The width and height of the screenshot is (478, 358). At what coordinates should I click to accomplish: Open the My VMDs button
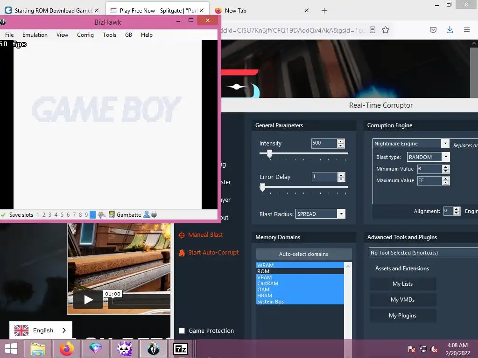point(403,300)
